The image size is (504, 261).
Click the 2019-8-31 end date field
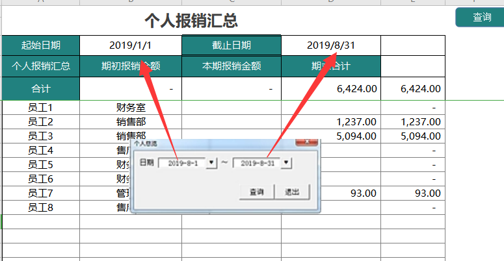257,163
